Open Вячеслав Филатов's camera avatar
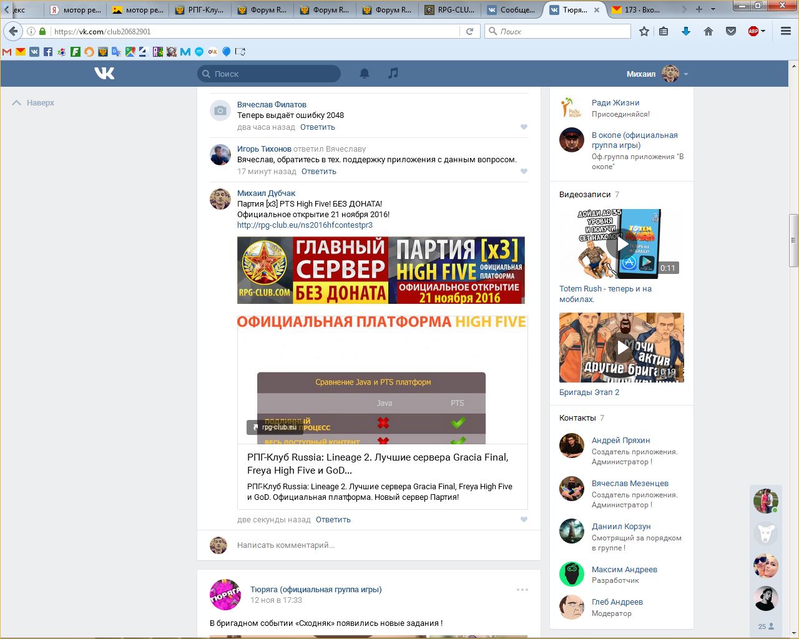 coord(220,110)
